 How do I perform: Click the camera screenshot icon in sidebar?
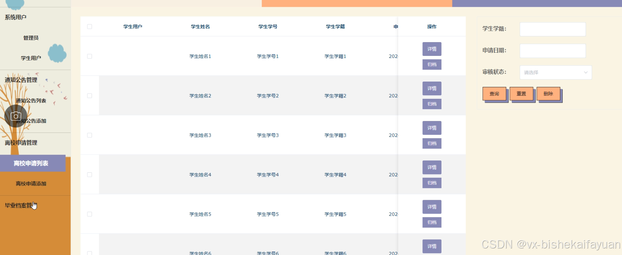[16, 116]
